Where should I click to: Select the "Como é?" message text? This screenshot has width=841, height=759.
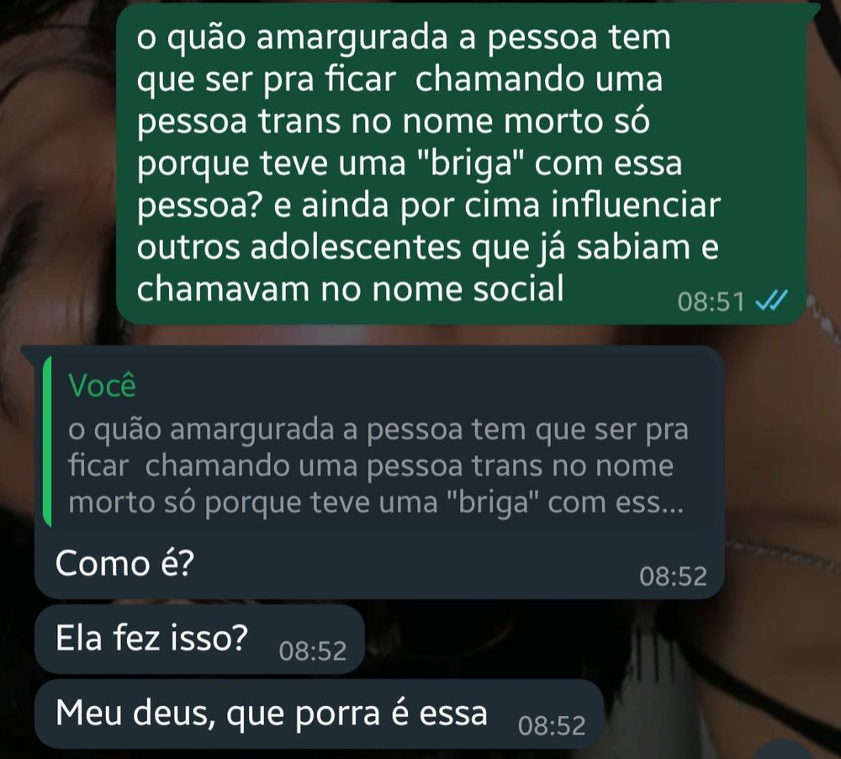[124, 564]
